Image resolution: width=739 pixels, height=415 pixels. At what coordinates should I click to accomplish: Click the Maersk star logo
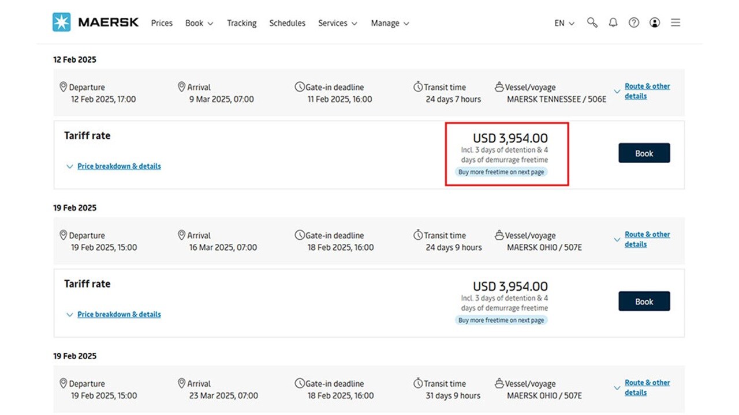[61, 22]
